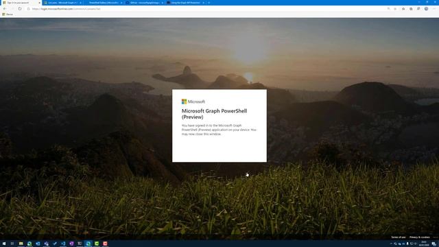Open File Explorer from the taskbar
The height and width of the screenshot is (247, 439).
[21, 244]
